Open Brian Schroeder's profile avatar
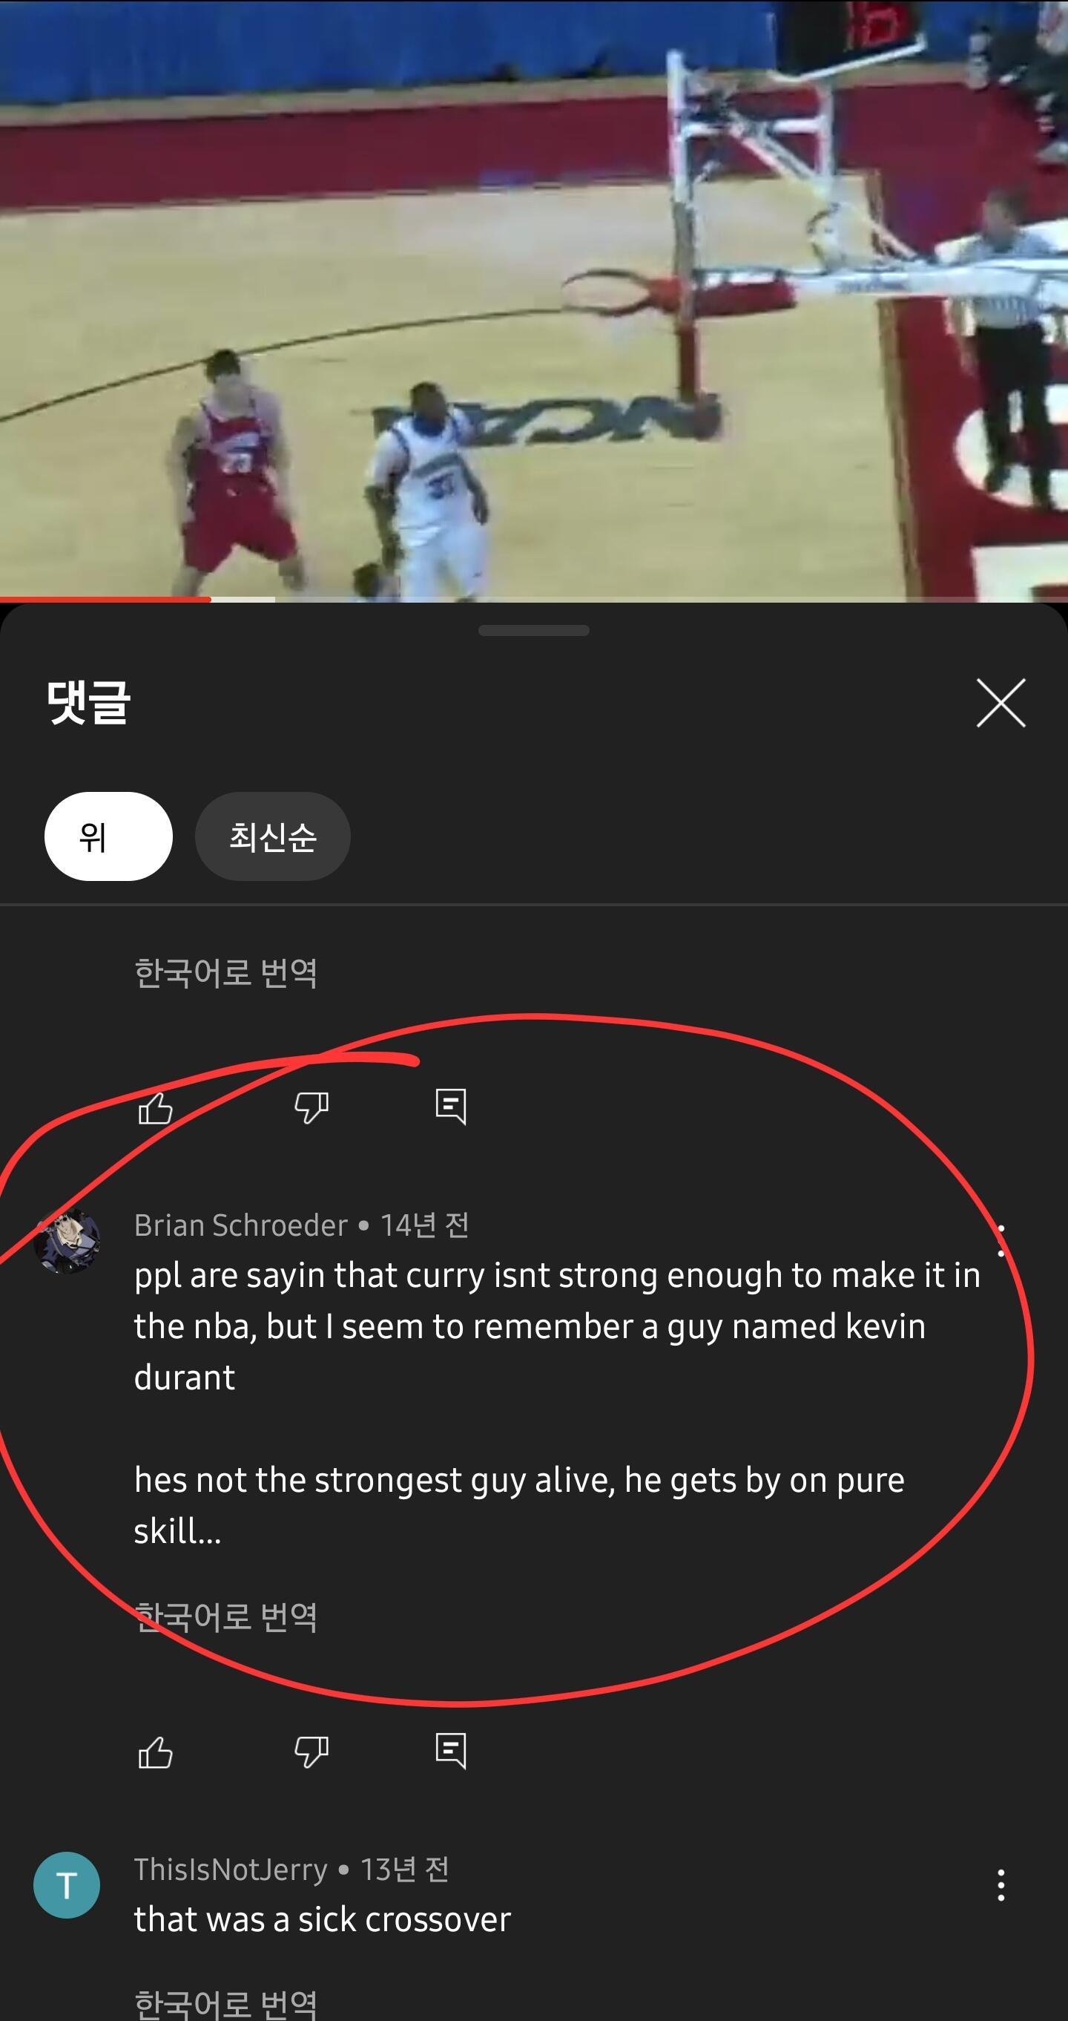Screen dimensions: 1068x2021 (67, 1241)
